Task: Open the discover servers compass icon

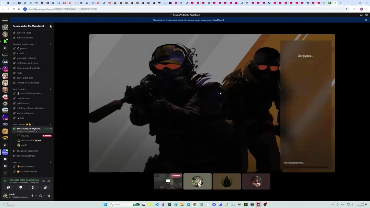Action: [5, 166]
